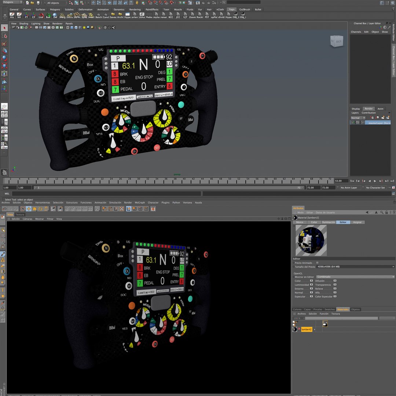Open the No Anim Layer dropdown

click(x=350, y=188)
